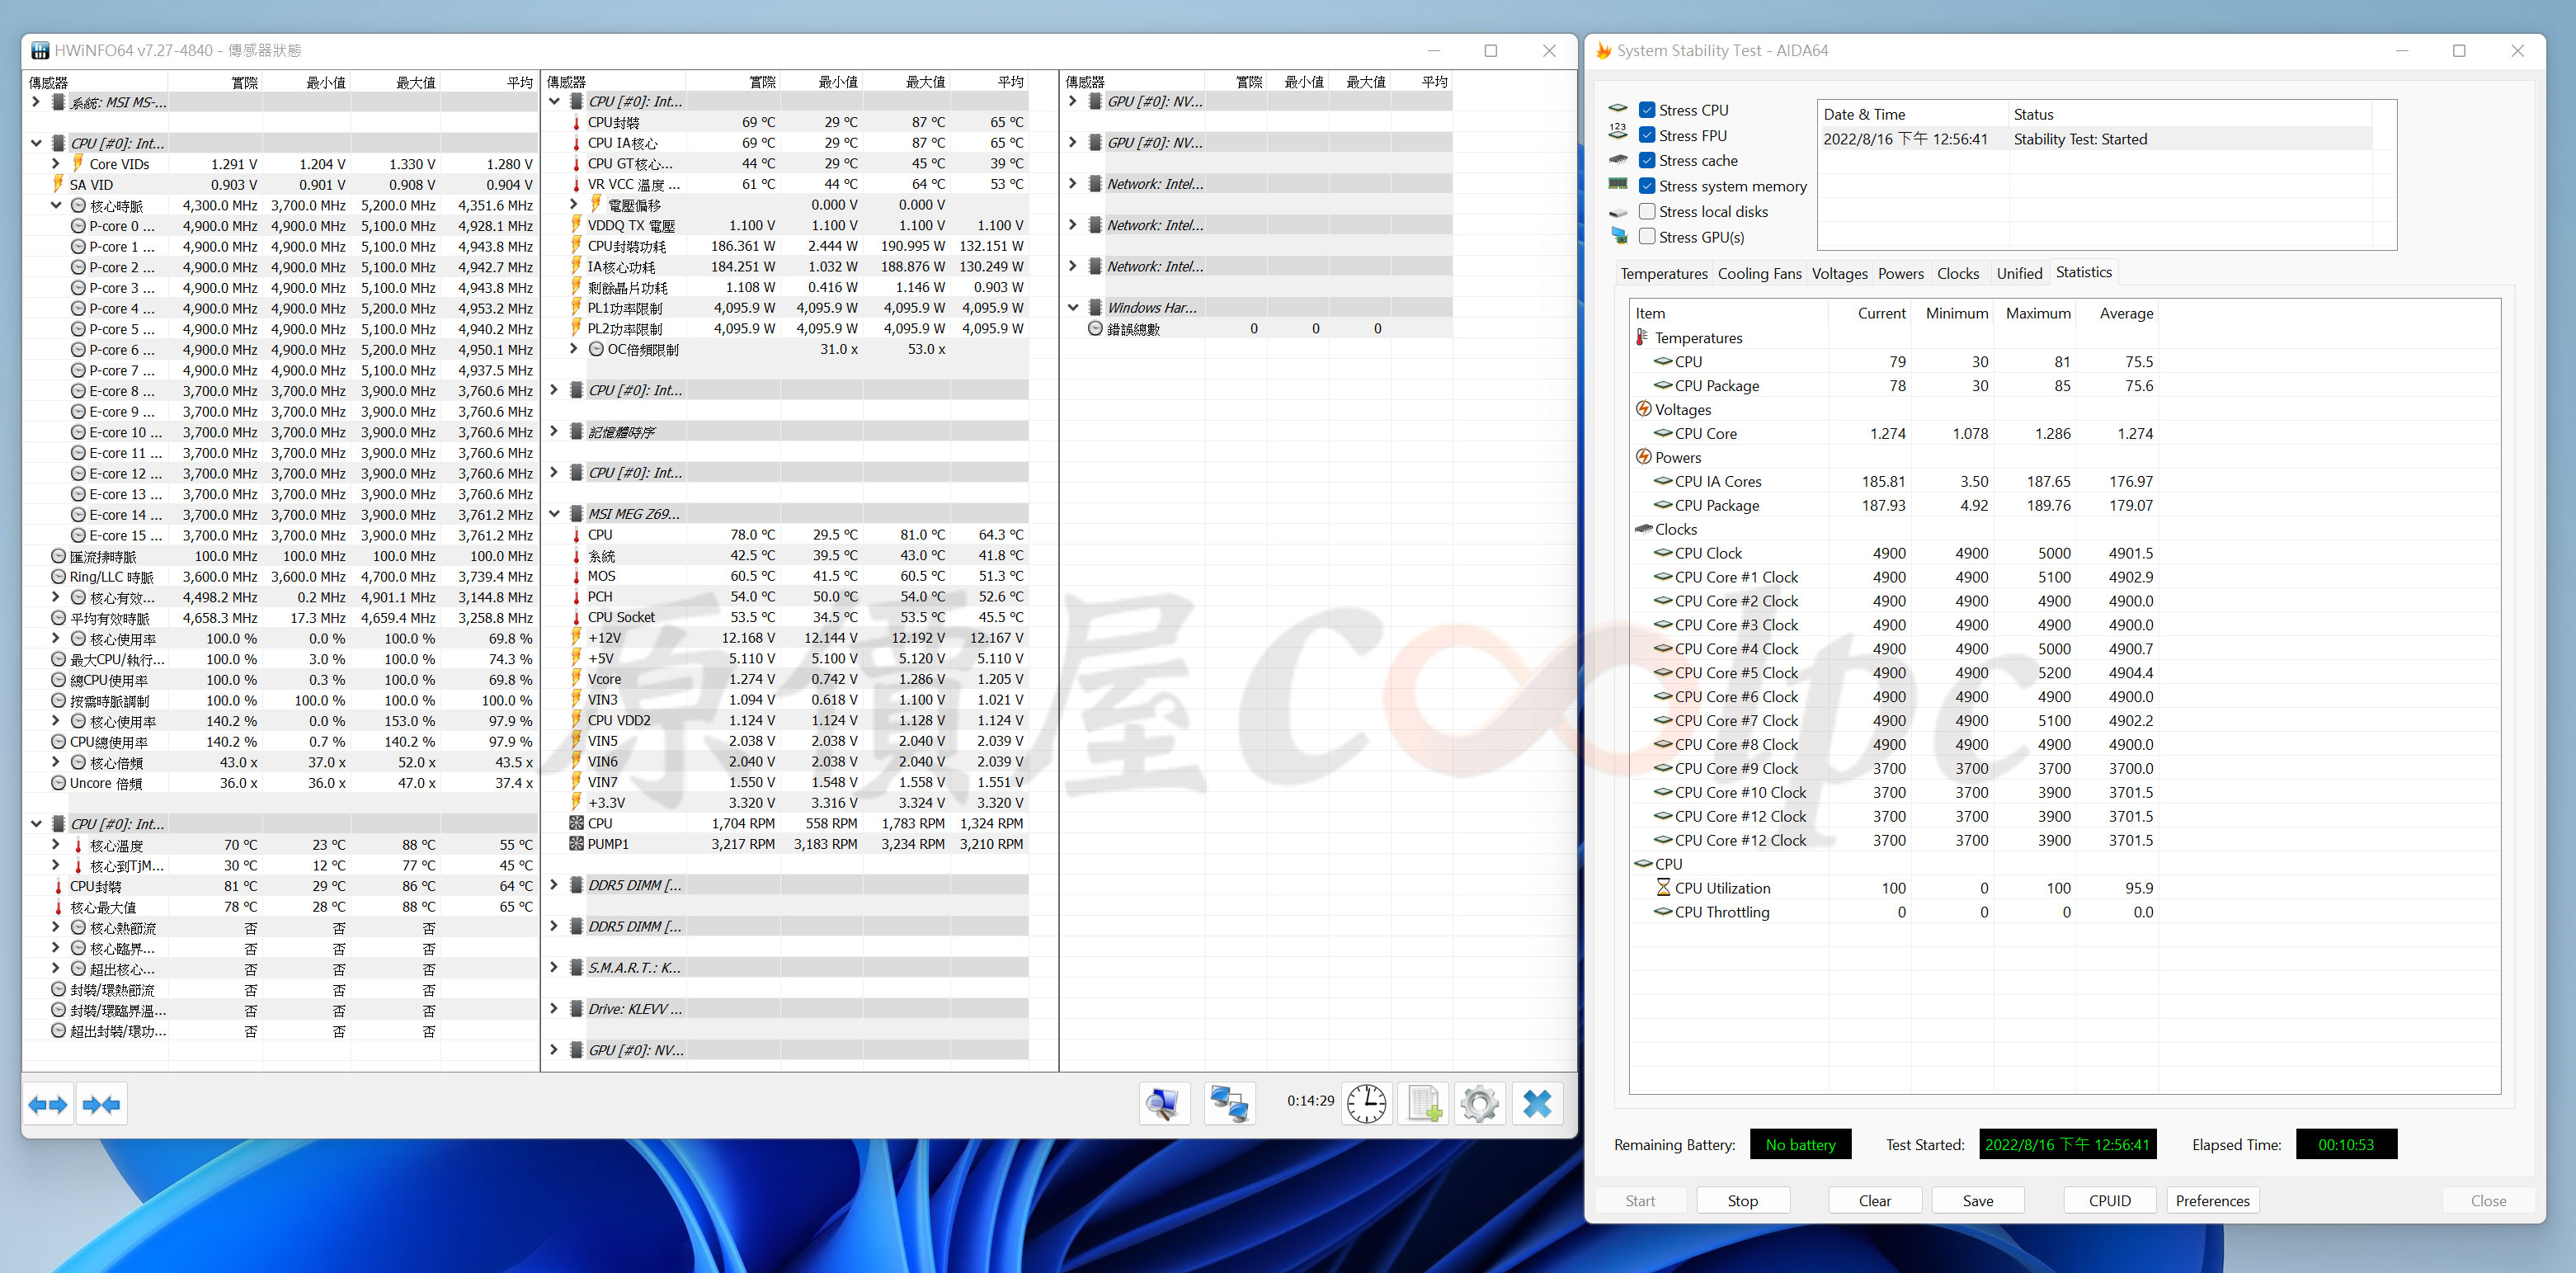Switch to the Voltages tab
The width and height of the screenshot is (2576, 1273).
coord(1839,273)
